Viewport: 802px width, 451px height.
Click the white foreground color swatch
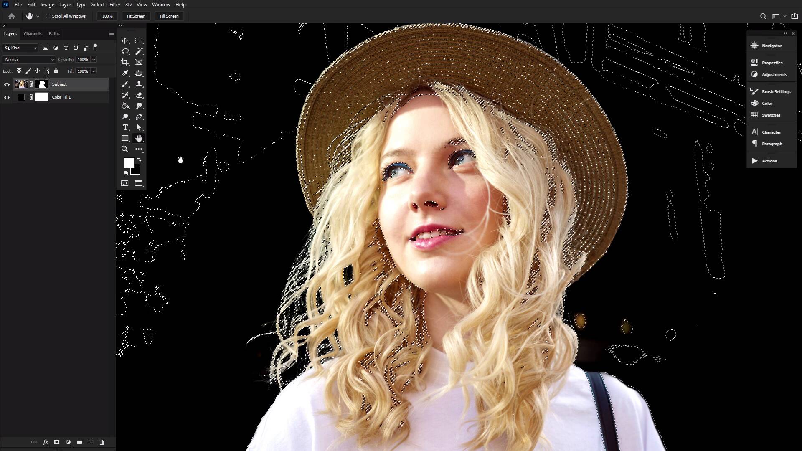coord(128,162)
